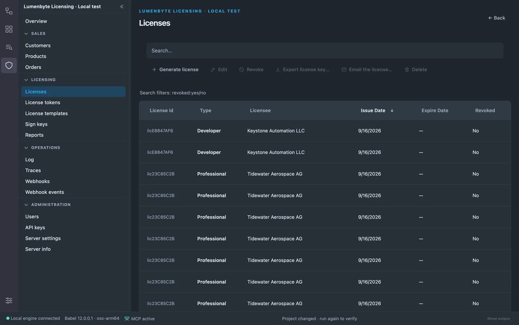
Task: Open the list-with-magnifier icon in the rail
Action: pyautogui.click(x=9, y=47)
